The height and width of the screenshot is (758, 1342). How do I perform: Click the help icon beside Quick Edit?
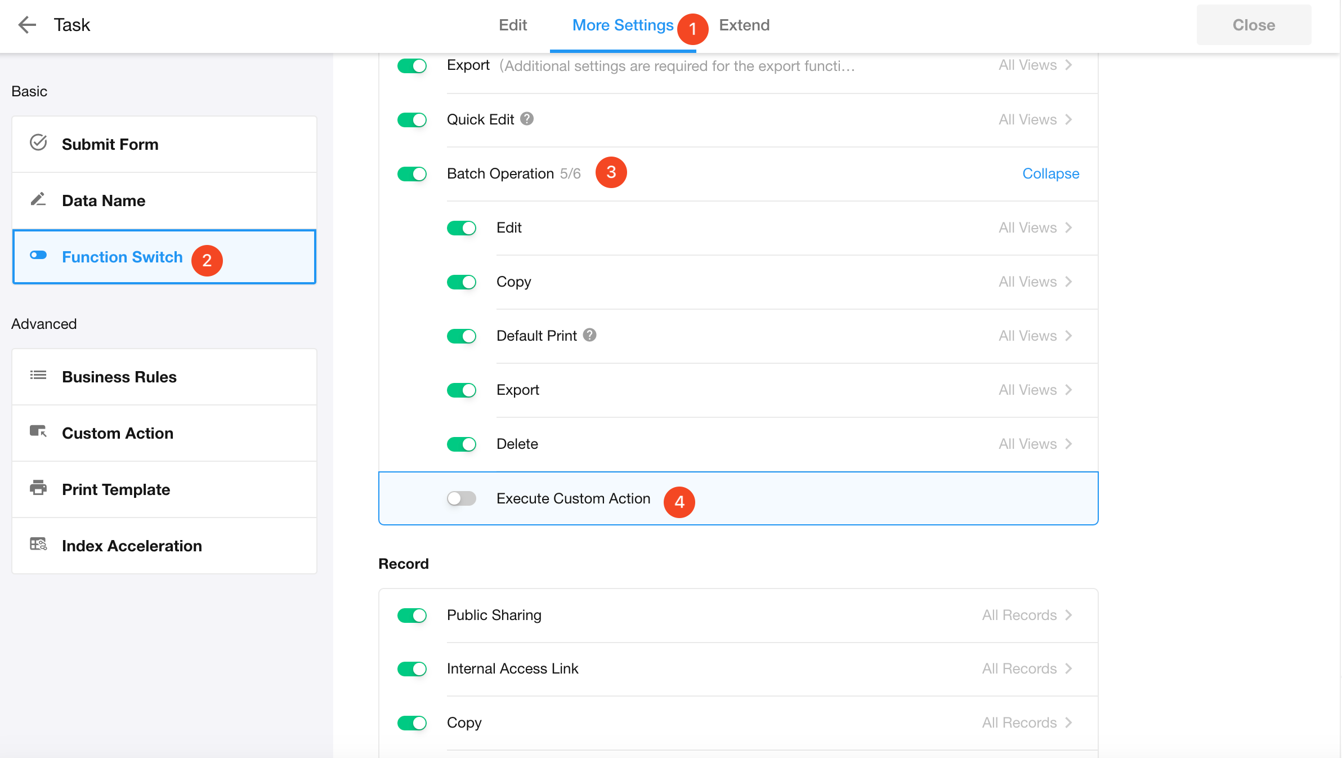click(x=527, y=119)
